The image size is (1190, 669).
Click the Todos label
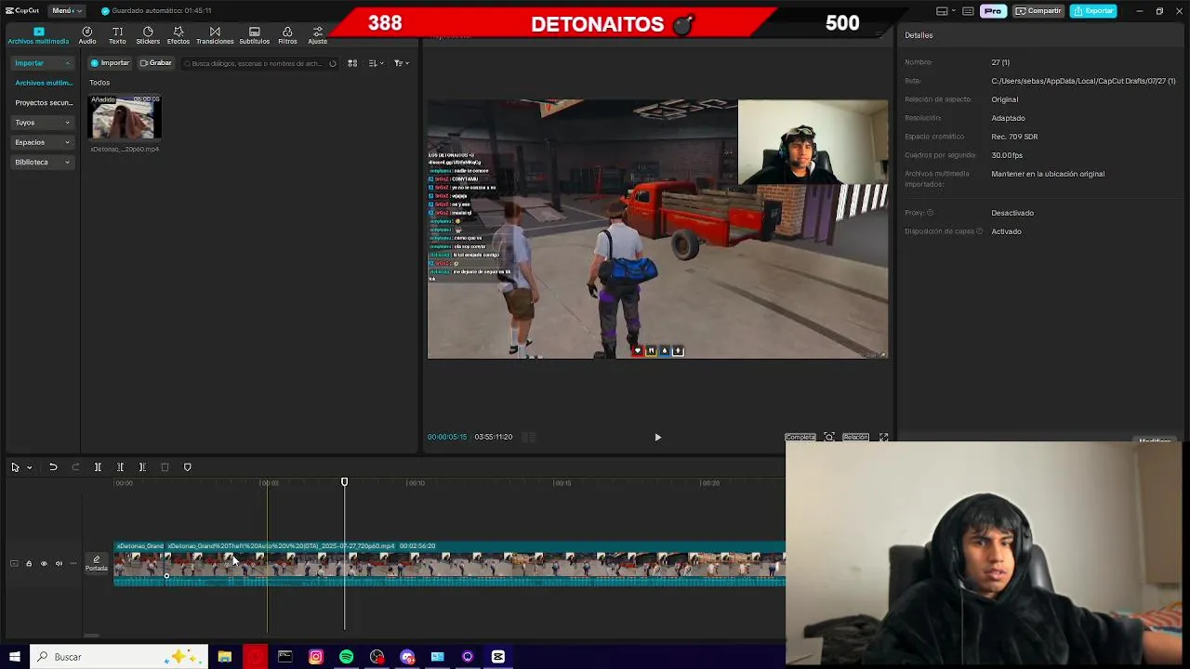(99, 83)
